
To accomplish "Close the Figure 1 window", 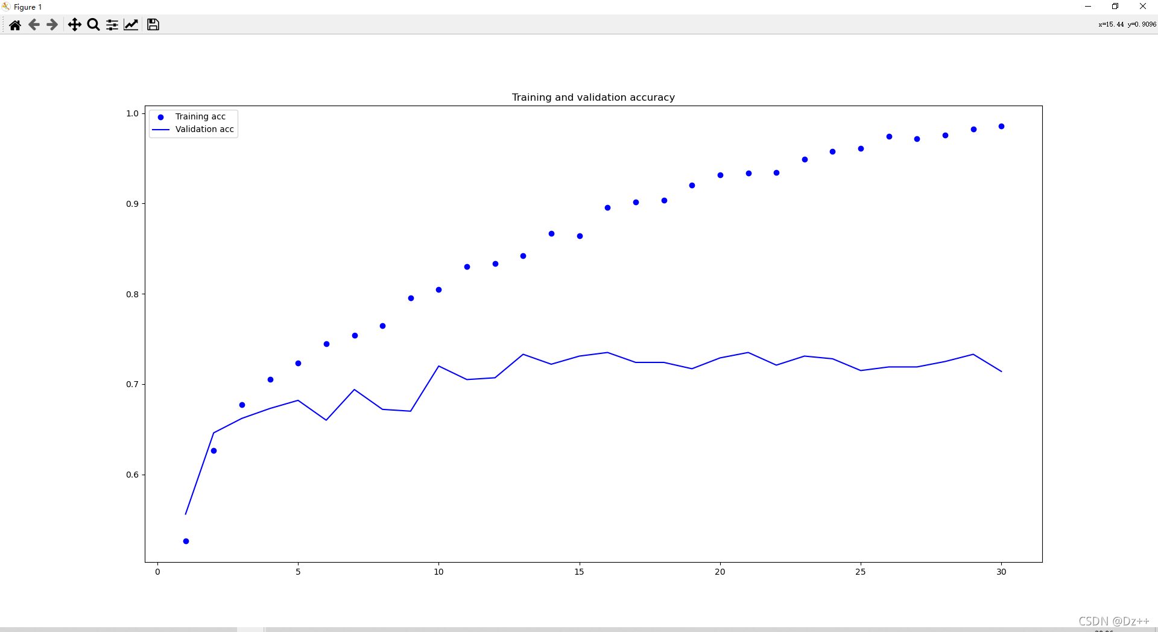I will click(1143, 7).
